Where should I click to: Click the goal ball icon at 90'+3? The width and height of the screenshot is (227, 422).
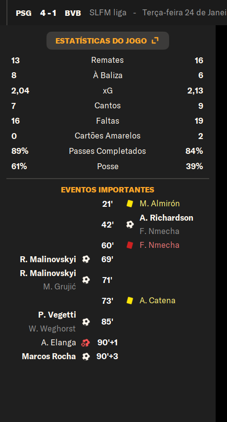86,356
